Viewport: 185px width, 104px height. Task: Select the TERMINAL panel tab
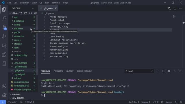[46, 71]
